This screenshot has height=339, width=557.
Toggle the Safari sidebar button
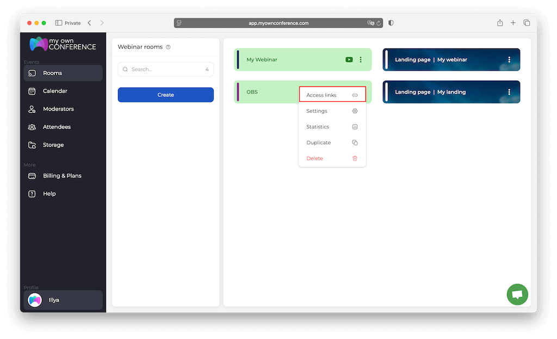59,23
